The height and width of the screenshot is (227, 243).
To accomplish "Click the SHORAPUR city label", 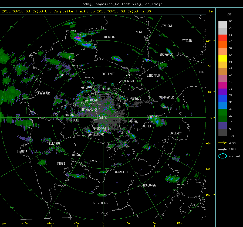I will click(x=166, y=55).
